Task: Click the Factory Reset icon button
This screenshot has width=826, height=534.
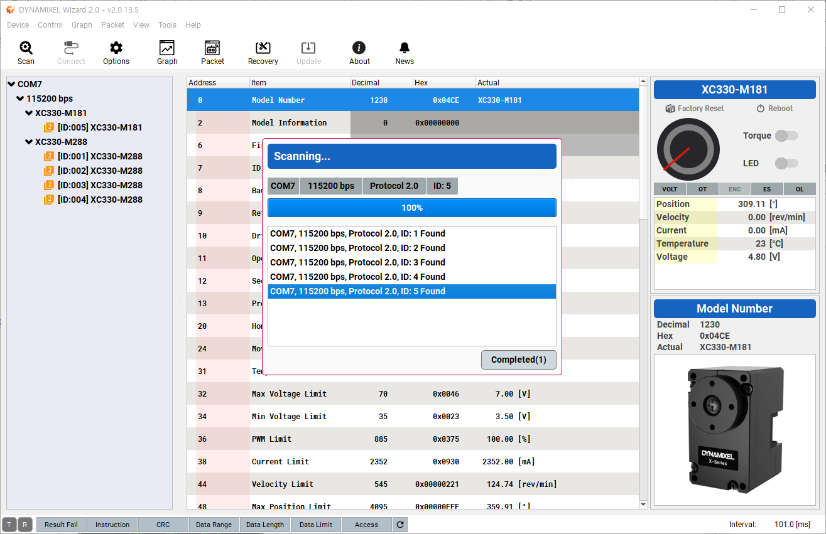Action: pyautogui.click(x=694, y=109)
